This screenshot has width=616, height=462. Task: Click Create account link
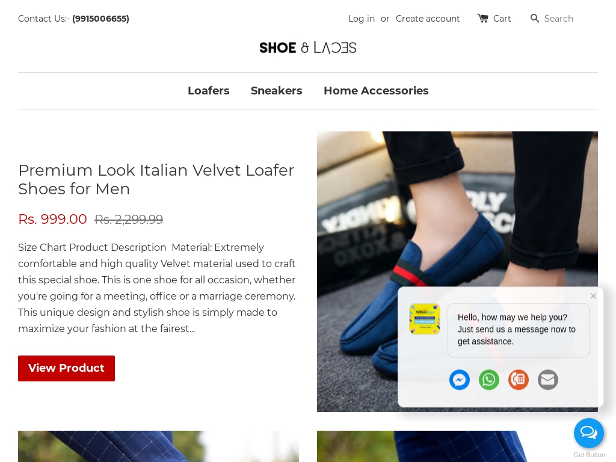coord(428,19)
